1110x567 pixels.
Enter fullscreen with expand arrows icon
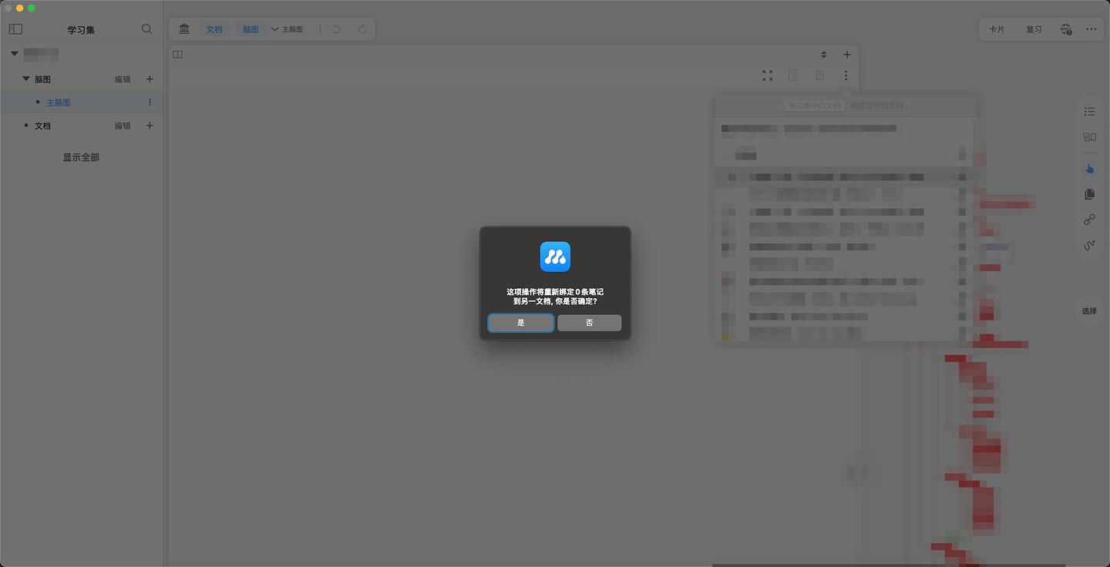(x=767, y=75)
